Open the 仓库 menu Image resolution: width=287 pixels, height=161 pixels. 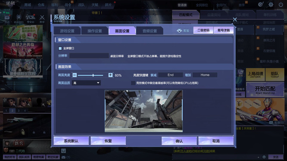41,5
